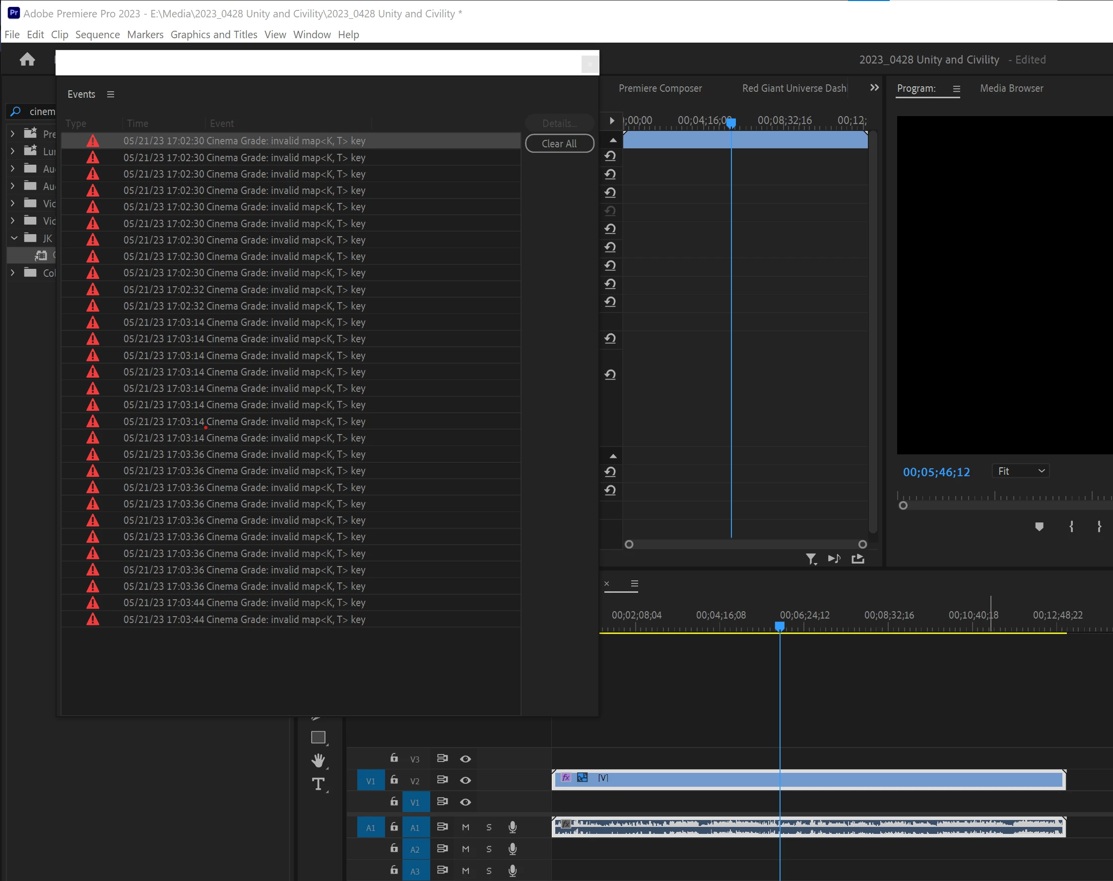
Task: Switch to Media Browser tab
Action: tap(1011, 88)
